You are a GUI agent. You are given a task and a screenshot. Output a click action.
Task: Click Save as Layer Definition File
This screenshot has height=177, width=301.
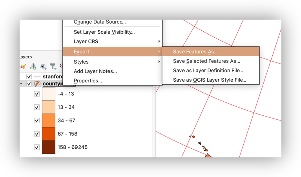click(x=208, y=70)
